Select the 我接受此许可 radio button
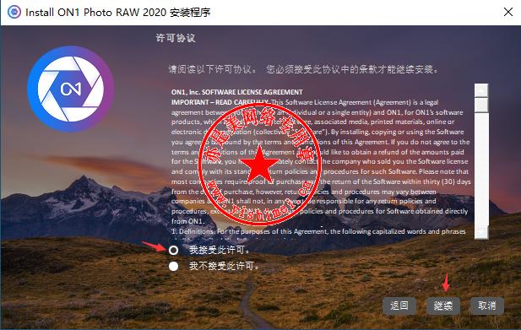Image resolution: width=521 pixels, height=330 pixels. point(173,250)
